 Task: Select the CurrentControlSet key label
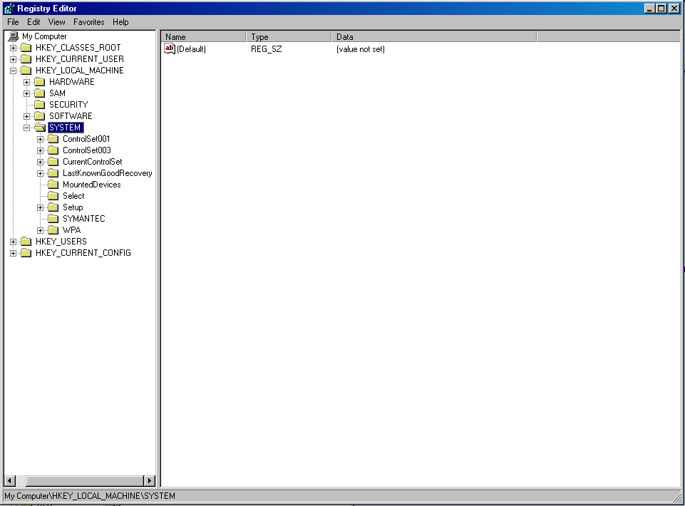pos(93,162)
